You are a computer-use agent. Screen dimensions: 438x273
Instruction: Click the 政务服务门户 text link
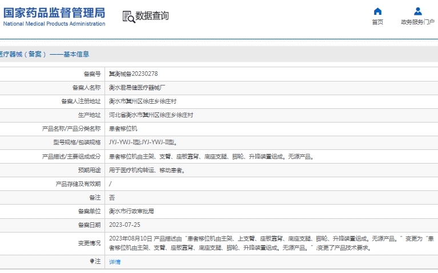point(417,22)
